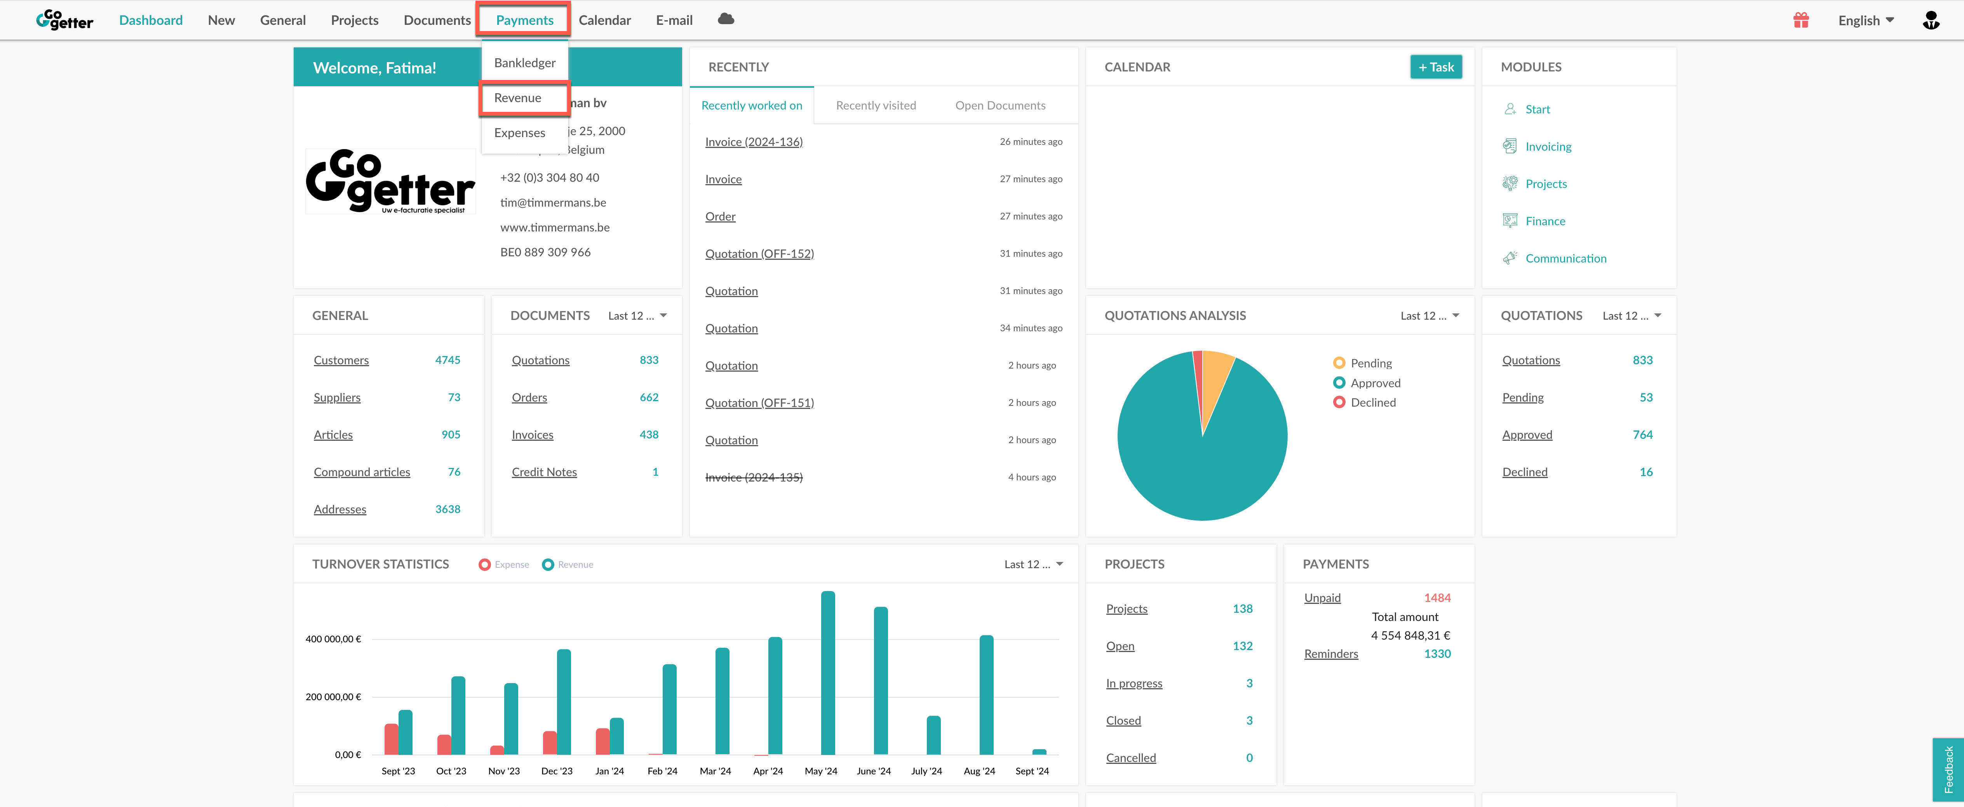
Task: Open the E-mail menu item
Action: tap(674, 21)
